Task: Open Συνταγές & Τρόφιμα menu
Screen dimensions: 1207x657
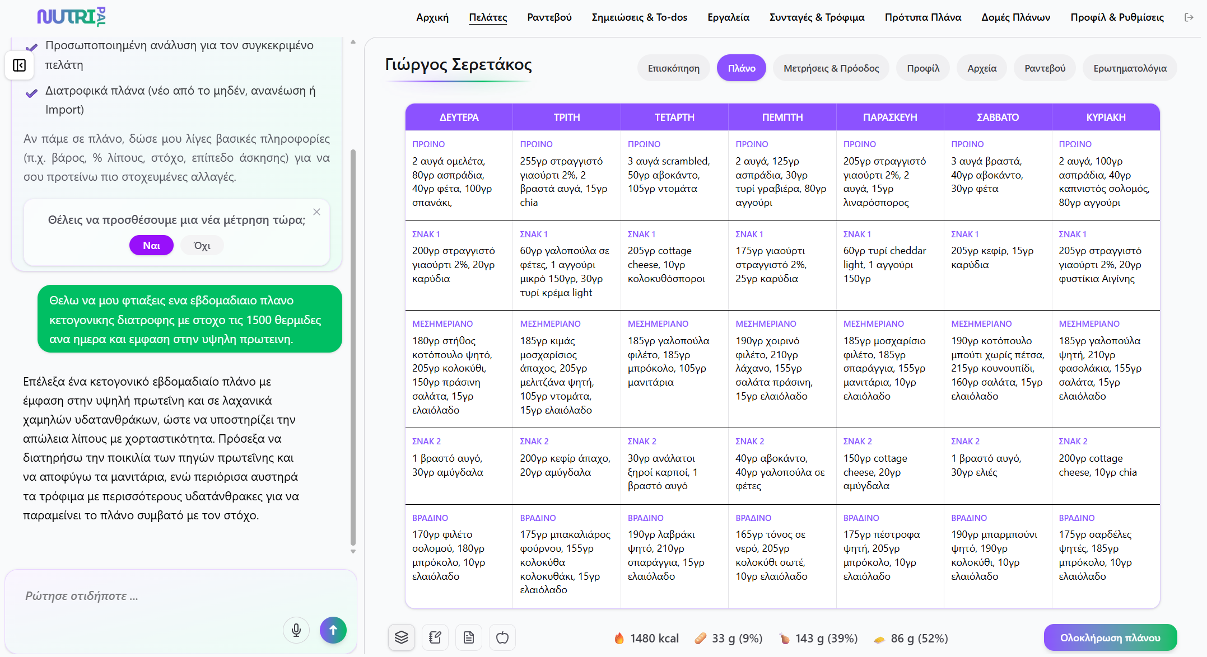Action: (817, 17)
